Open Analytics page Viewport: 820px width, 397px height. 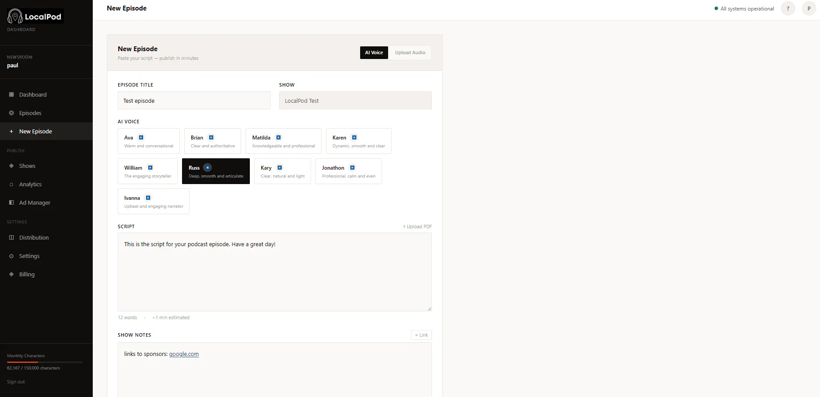(46, 184)
